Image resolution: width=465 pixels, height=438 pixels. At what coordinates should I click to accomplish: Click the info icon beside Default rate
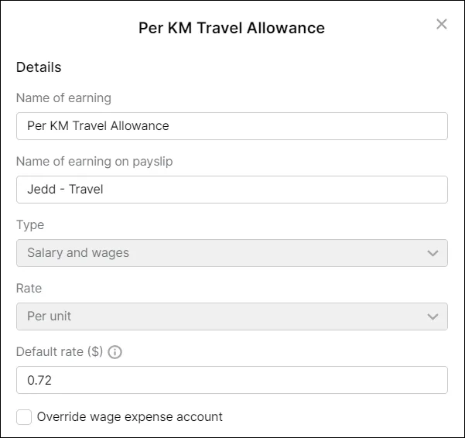115,352
